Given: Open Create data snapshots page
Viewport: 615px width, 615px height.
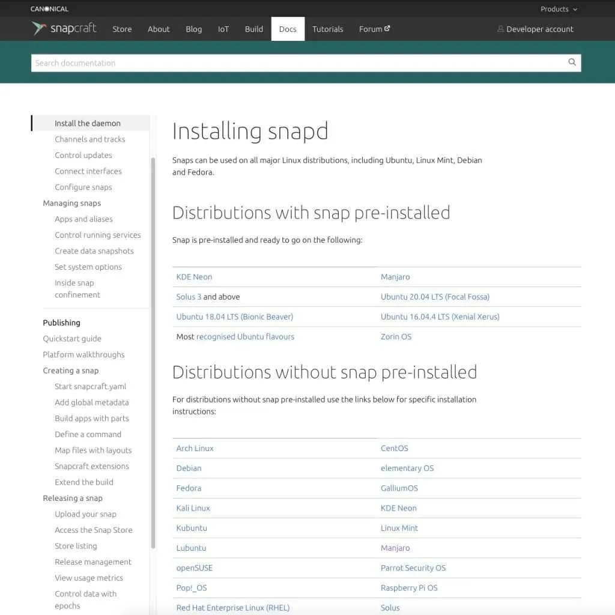Looking at the screenshot, I should click(94, 251).
